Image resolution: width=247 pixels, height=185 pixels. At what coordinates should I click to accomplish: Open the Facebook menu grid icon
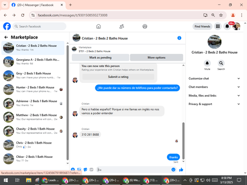point(218,26)
